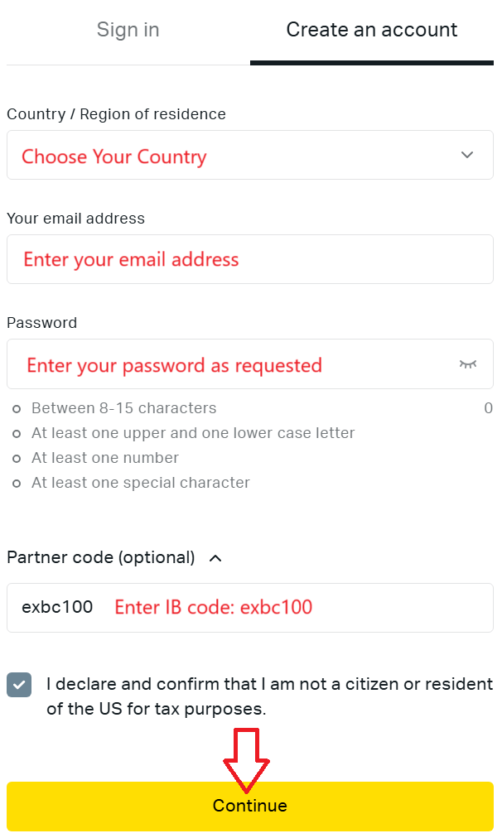
Task: Select the Create an account tab
Action: point(372,30)
